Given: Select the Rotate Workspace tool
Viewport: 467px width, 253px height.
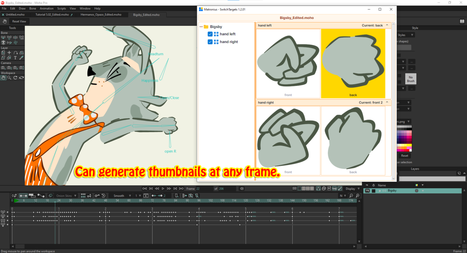Looking at the screenshot, I should coord(15,78).
